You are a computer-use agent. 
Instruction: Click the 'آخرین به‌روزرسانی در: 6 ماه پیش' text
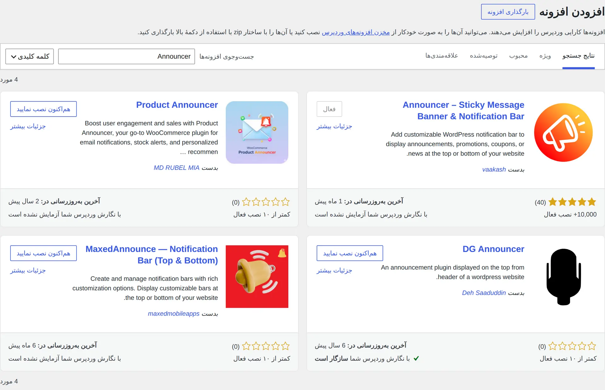[x=53, y=346]
